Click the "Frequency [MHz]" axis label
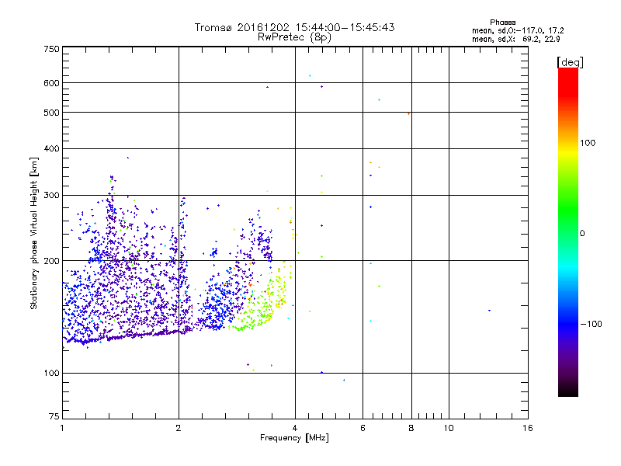Screen dimensions: 621x466 point(294,438)
